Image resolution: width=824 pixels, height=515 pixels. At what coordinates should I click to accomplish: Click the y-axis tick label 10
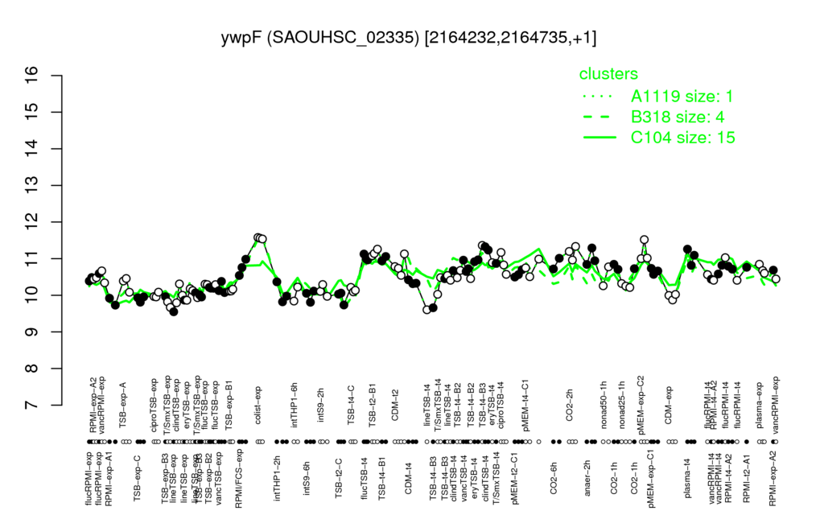coord(32,295)
